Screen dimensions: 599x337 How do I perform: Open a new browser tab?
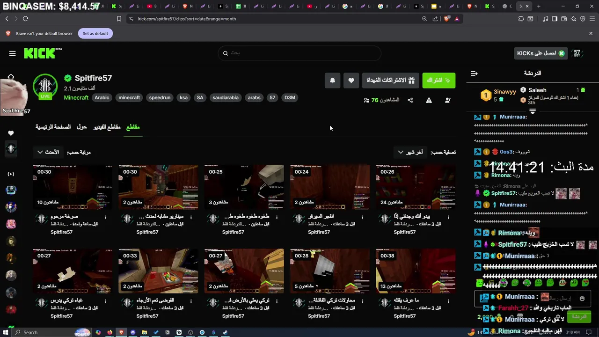(539, 6)
